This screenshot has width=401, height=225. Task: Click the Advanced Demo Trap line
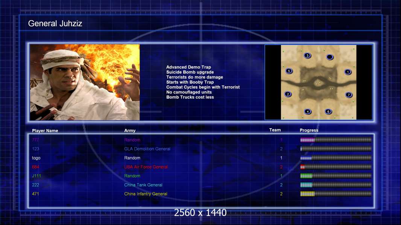coord(188,67)
